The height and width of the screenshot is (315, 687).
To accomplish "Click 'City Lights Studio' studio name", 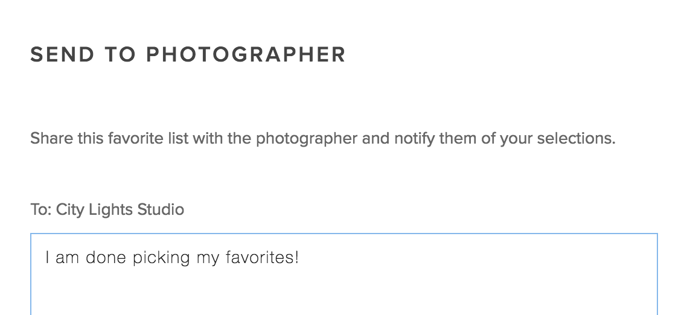I will [x=120, y=210].
